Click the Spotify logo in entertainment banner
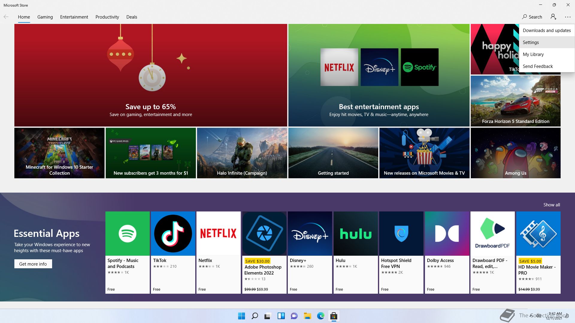This screenshot has height=323, width=575. click(x=420, y=67)
